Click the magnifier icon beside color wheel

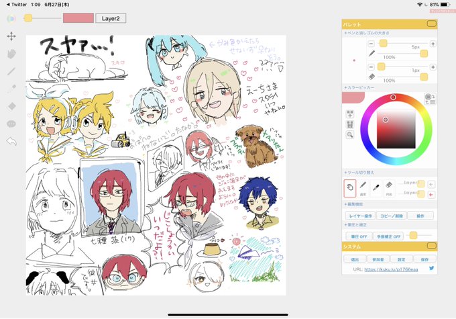coord(350,135)
